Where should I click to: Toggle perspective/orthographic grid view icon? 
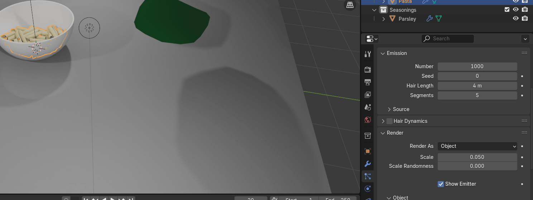350,5
